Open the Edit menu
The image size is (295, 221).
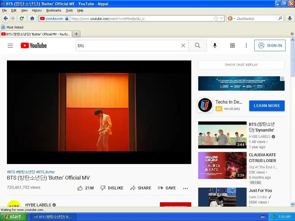pyautogui.click(x=14, y=10)
